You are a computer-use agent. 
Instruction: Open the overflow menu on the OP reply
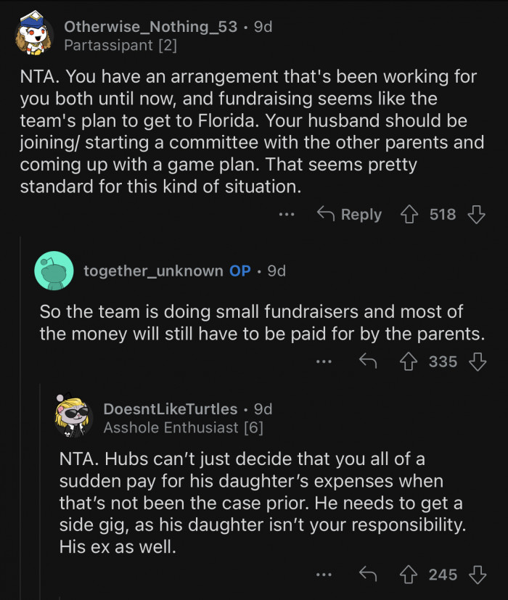[x=324, y=361]
